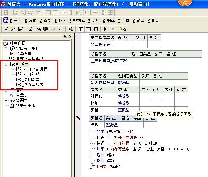Open the C.编译 menu

pyautogui.click(x=109, y=20)
